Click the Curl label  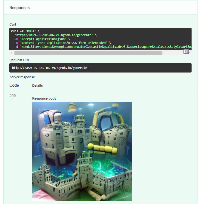click(x=13, y=24)
